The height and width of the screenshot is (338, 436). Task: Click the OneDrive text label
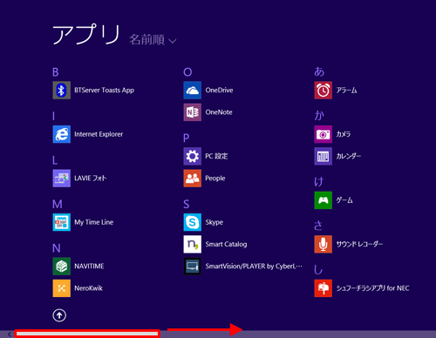(219, 91)
